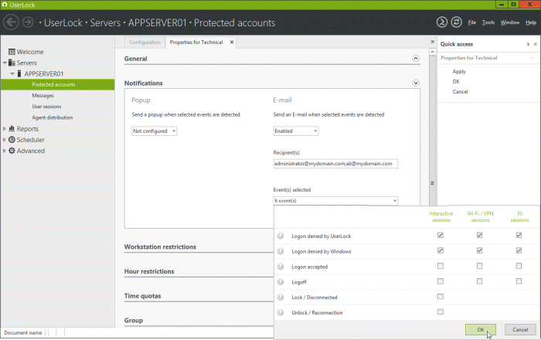
Task: Uncheck Logon denied by UserLock Interactive sessions
Action: click(x=441, y=235)
